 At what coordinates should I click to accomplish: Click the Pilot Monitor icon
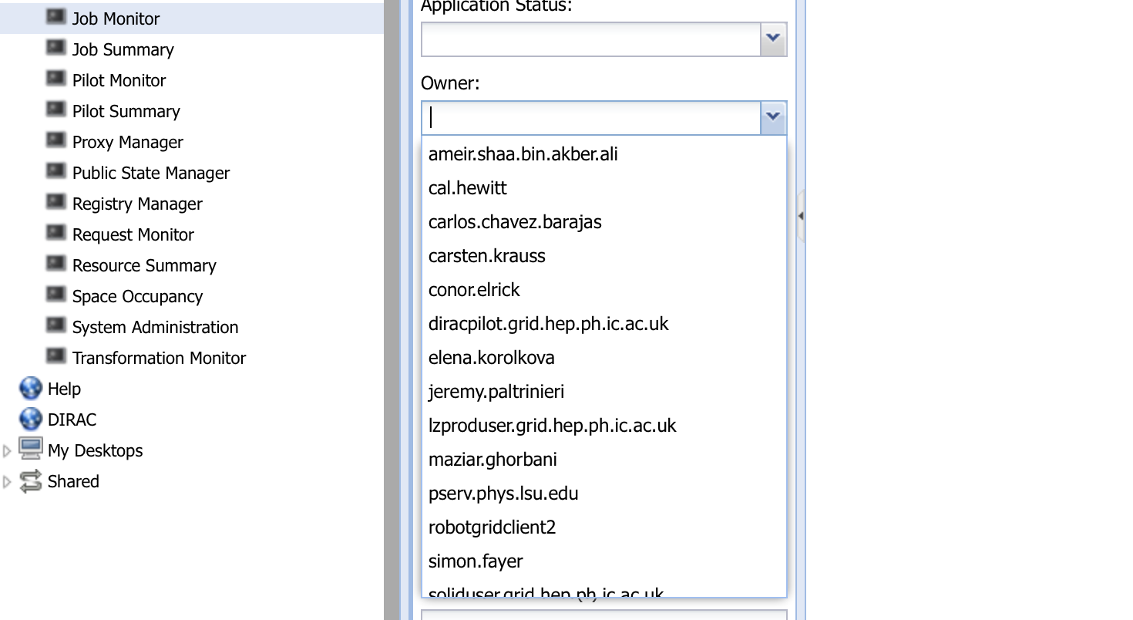[55, 79]
